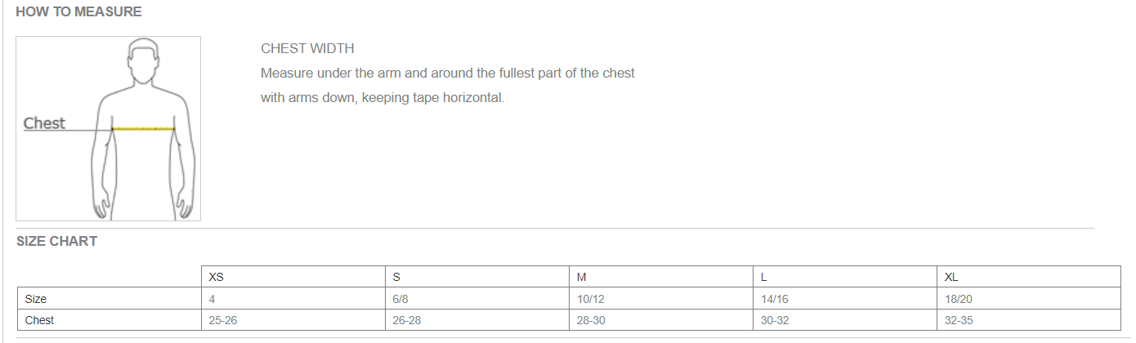Select the L column header
This screenshot has width=1136, height=343.
846,277
